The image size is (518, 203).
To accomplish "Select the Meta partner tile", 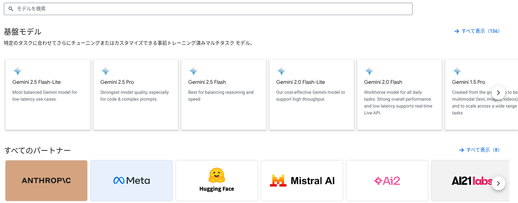I will [x=132, y=181].
